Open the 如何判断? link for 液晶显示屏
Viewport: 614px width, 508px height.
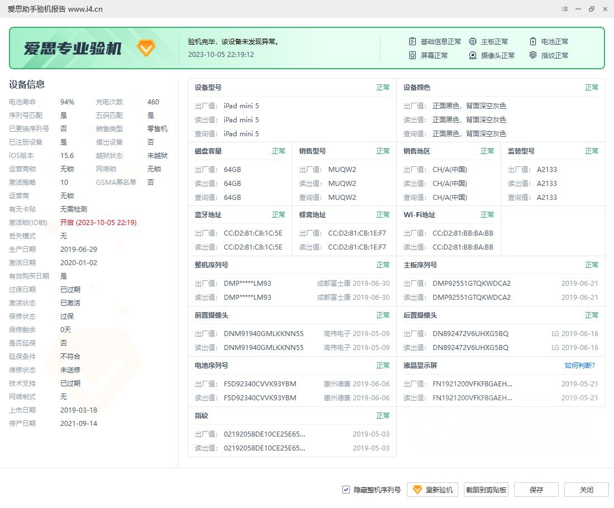click(x=580, y=365)
